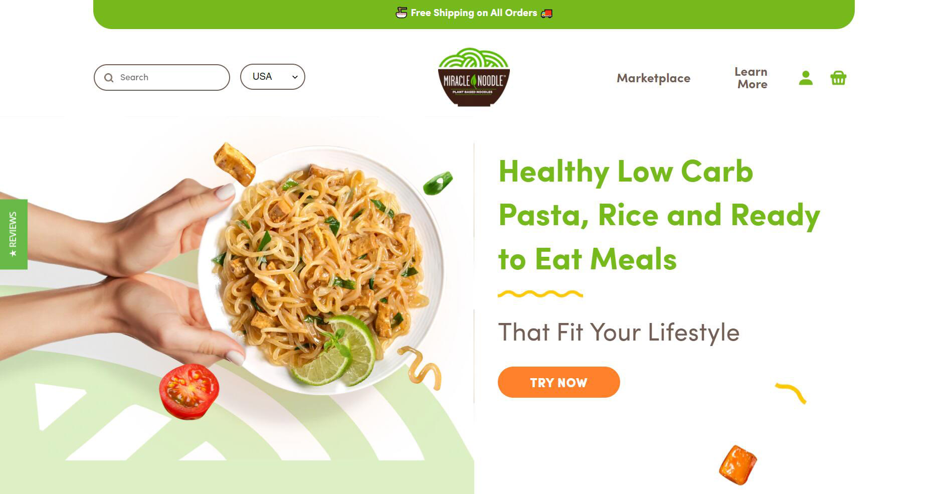Screen dimensions: 944x494
Task: Click the star on the Reviews tab
Action: pyautogui.click(x=13, y=252)
